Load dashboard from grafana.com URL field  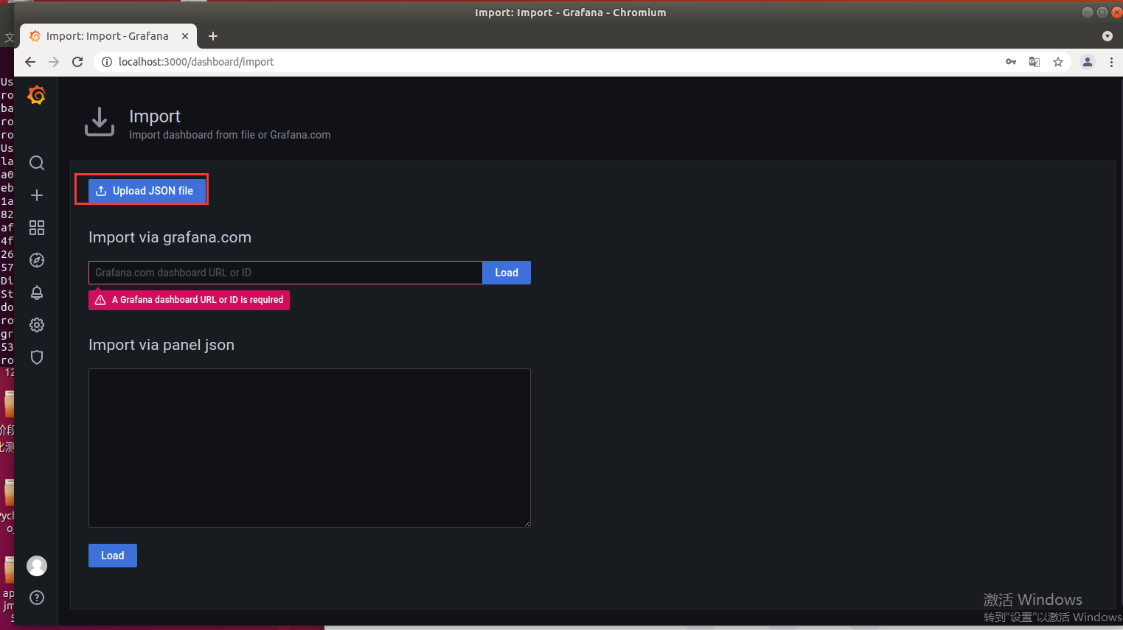(507, 273)
